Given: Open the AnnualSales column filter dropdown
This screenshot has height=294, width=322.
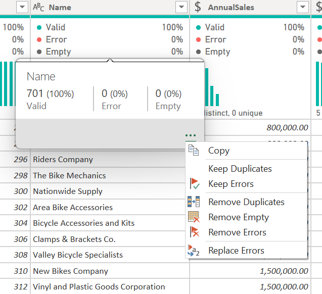Looking at the screenshot, I should coord(303,7).
